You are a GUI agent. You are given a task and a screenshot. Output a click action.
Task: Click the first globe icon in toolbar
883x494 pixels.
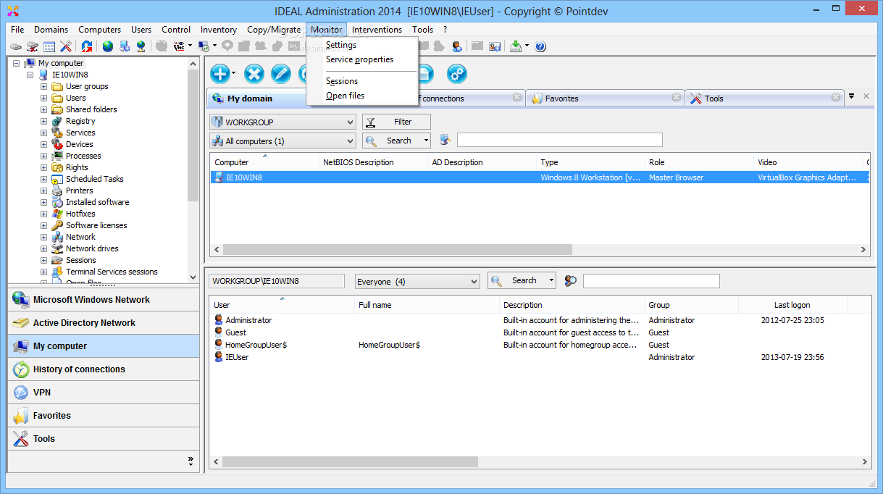108,46
